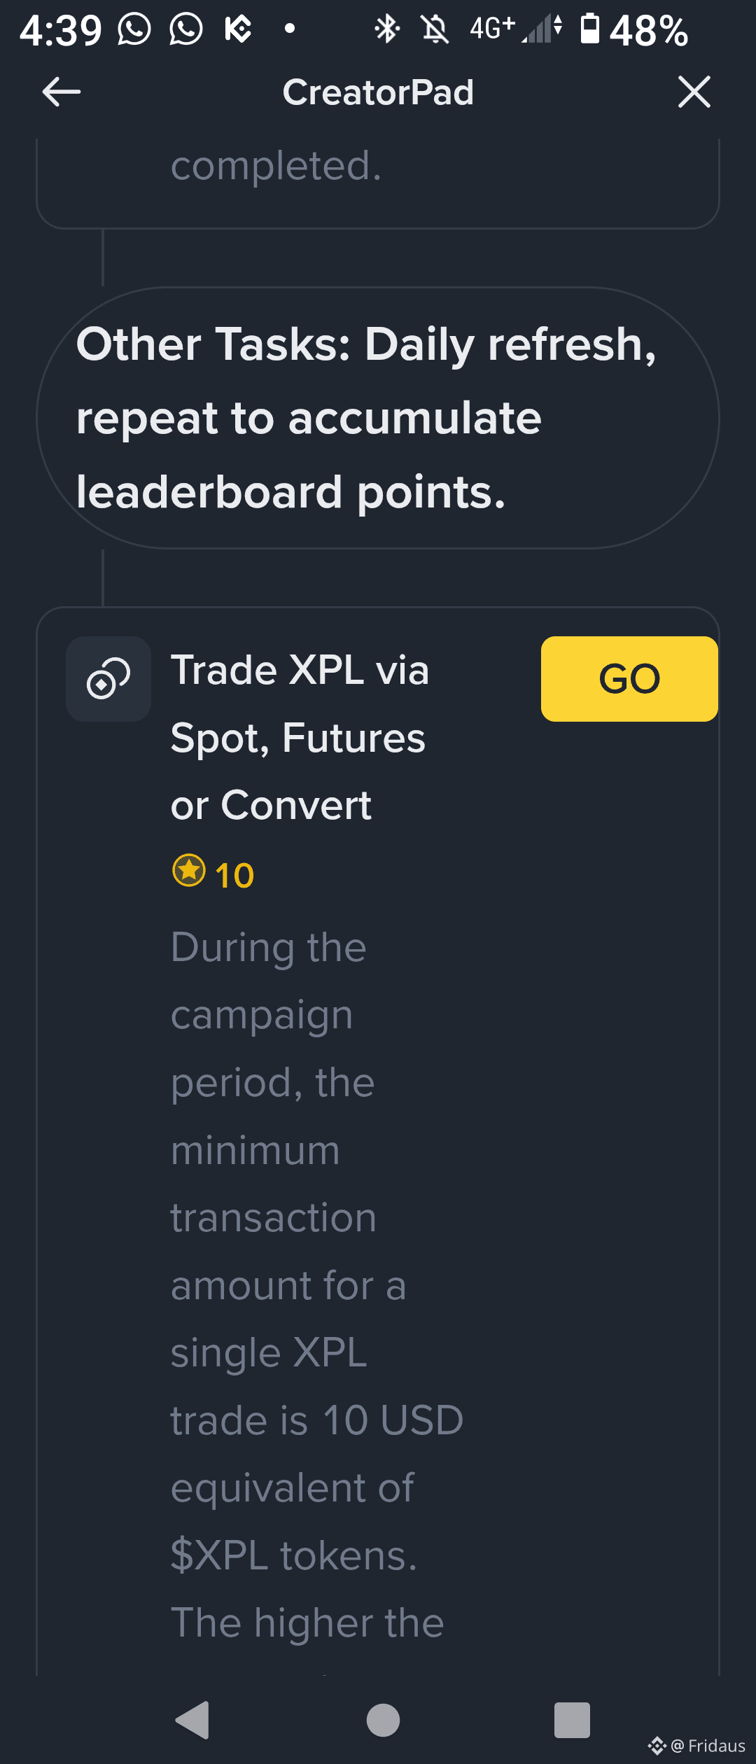Tap the K-shaped app notification icon
Image resolution: width=756 pixels, height=1764 pixels.
[238, 29]
